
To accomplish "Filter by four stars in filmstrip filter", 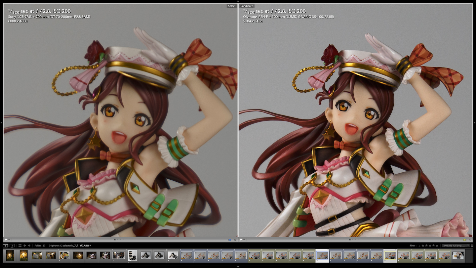I will click(x=434, y=246).
